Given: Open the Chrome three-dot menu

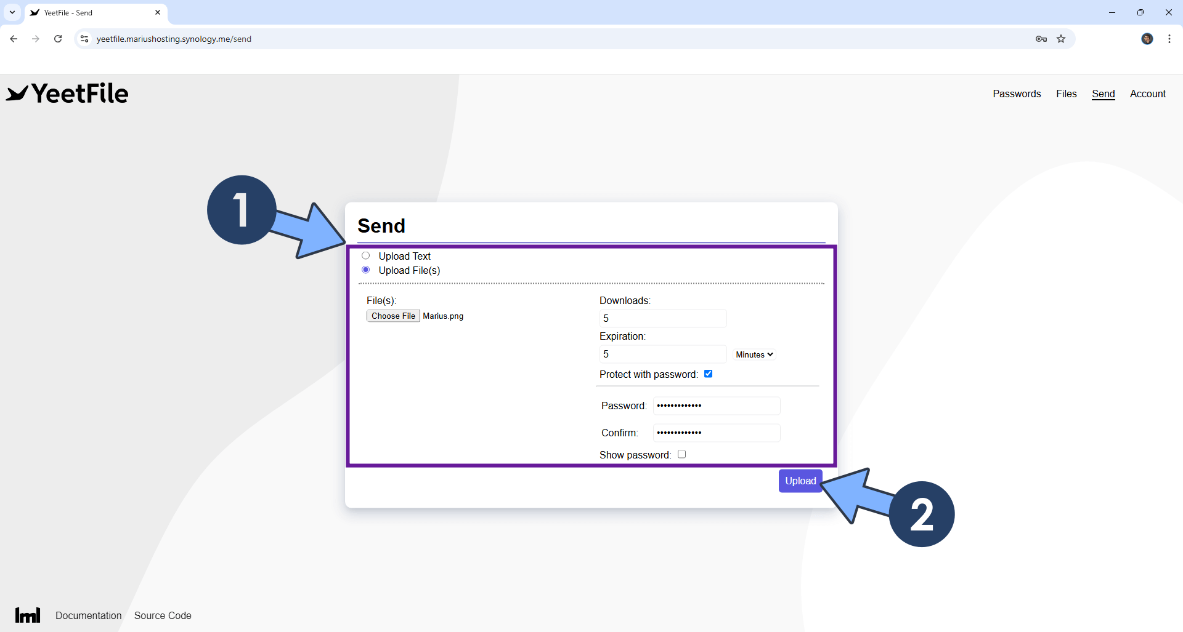Looking at the screenshot, I should [1169, 39].
